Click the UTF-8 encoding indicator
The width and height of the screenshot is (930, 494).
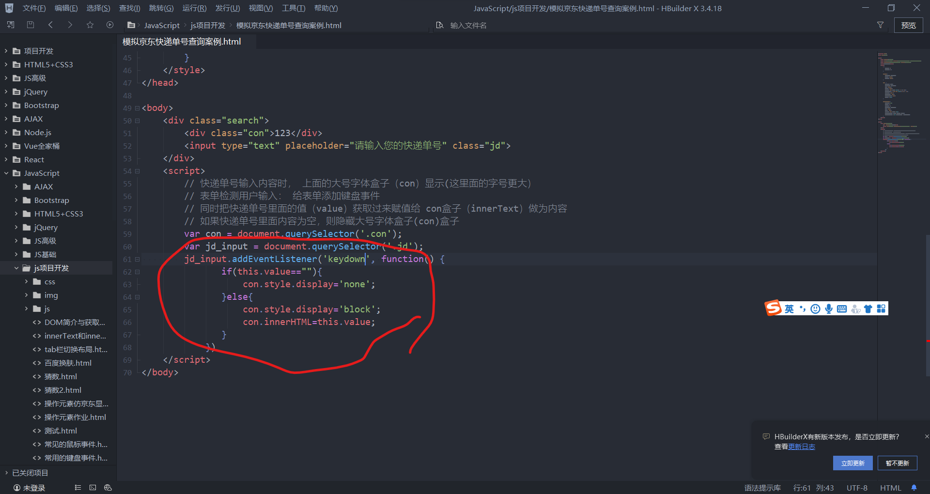point(856,488)
